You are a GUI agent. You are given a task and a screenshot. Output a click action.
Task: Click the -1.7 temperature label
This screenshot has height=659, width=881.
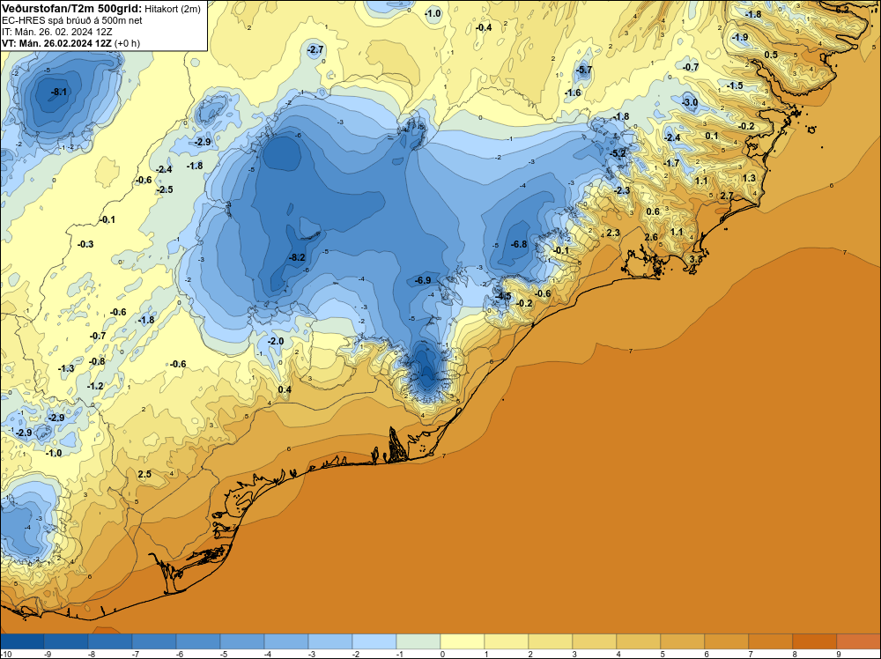(670, 163)
